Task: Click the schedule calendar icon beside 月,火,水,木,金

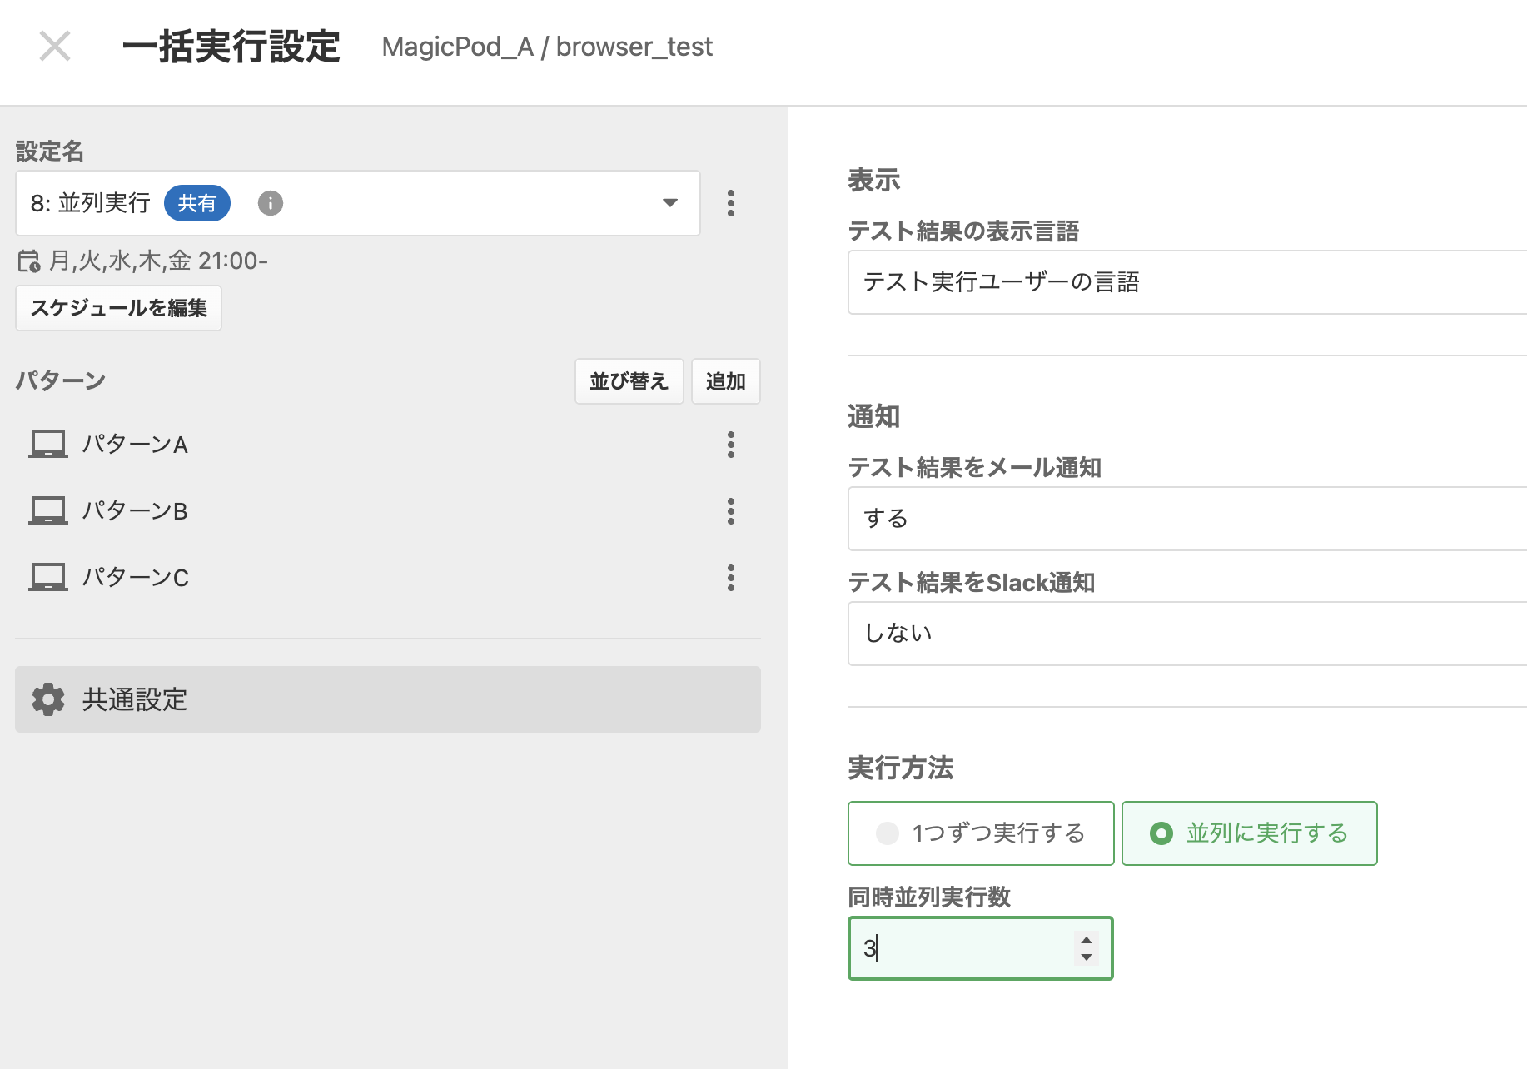Action: pos(29,261)
